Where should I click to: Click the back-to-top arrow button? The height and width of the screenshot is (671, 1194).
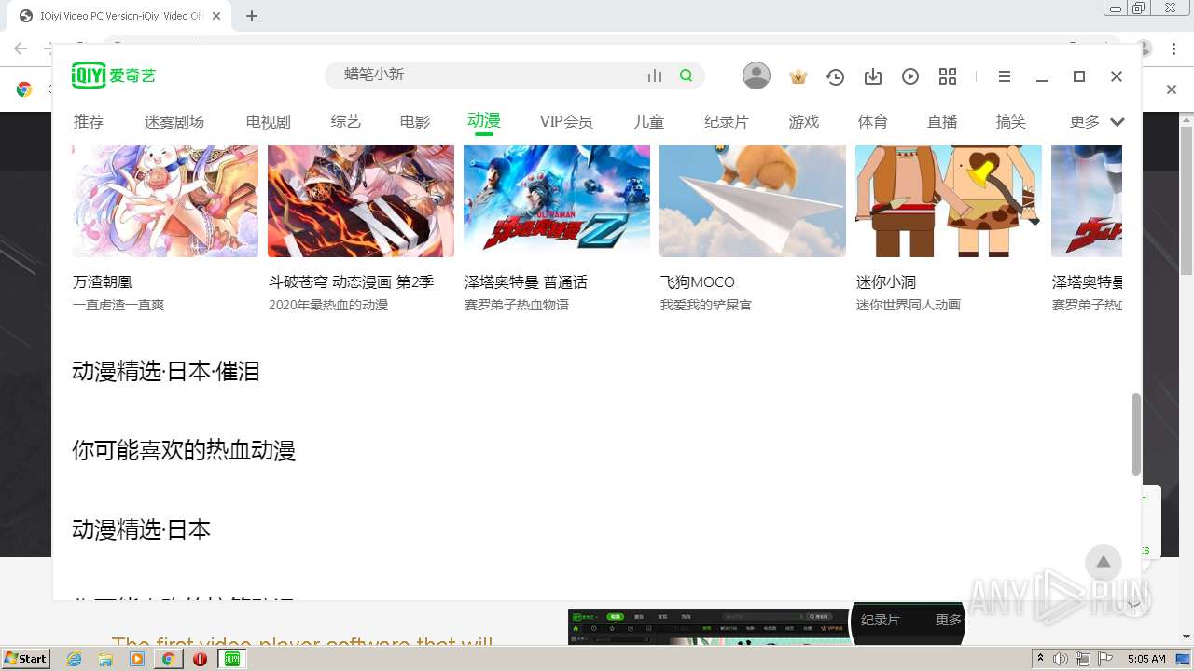tap(1103, 562)
